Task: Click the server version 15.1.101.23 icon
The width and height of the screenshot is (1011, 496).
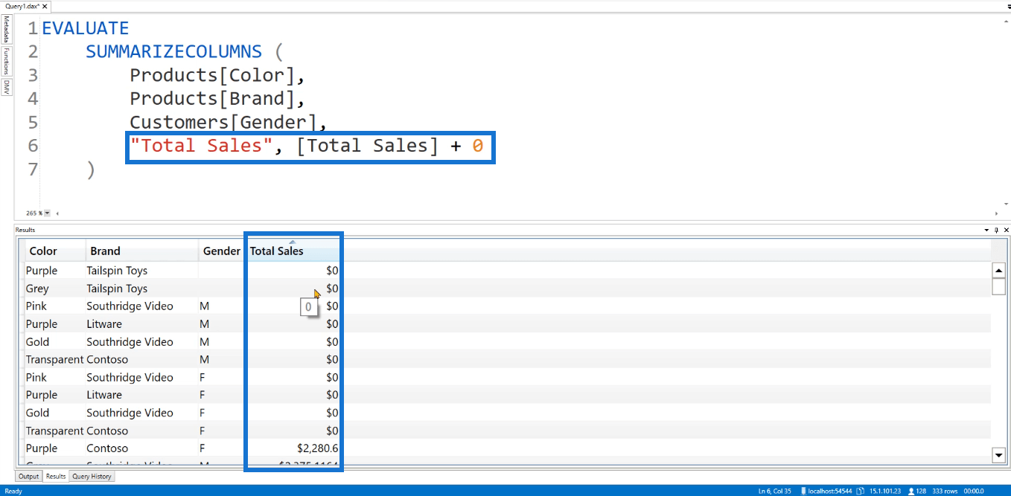Action: (x=861, y=491)
